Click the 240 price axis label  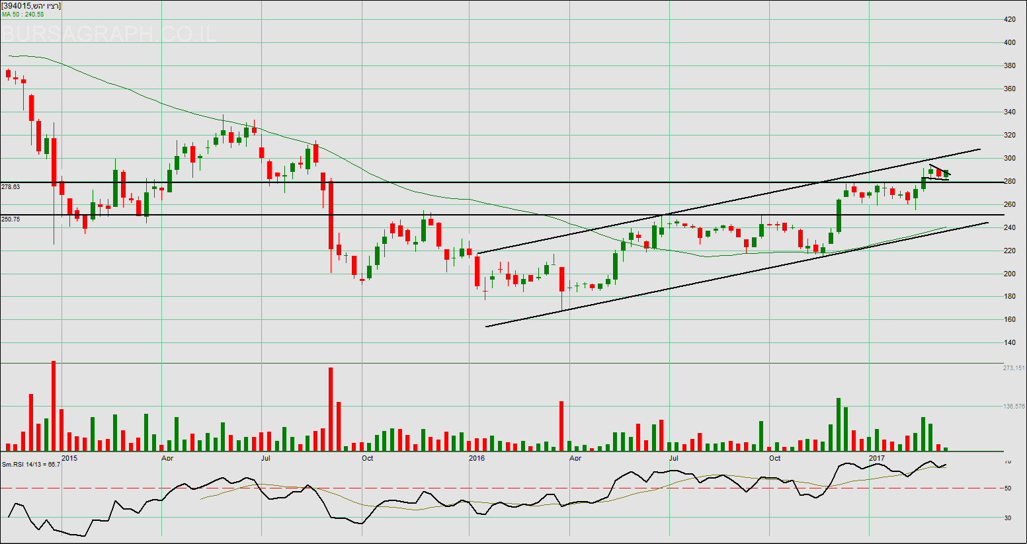click(x=1010, y=228)
